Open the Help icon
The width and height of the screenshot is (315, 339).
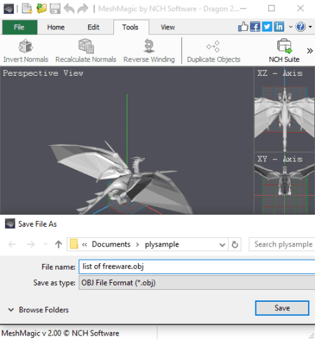(x=300, y=27)
